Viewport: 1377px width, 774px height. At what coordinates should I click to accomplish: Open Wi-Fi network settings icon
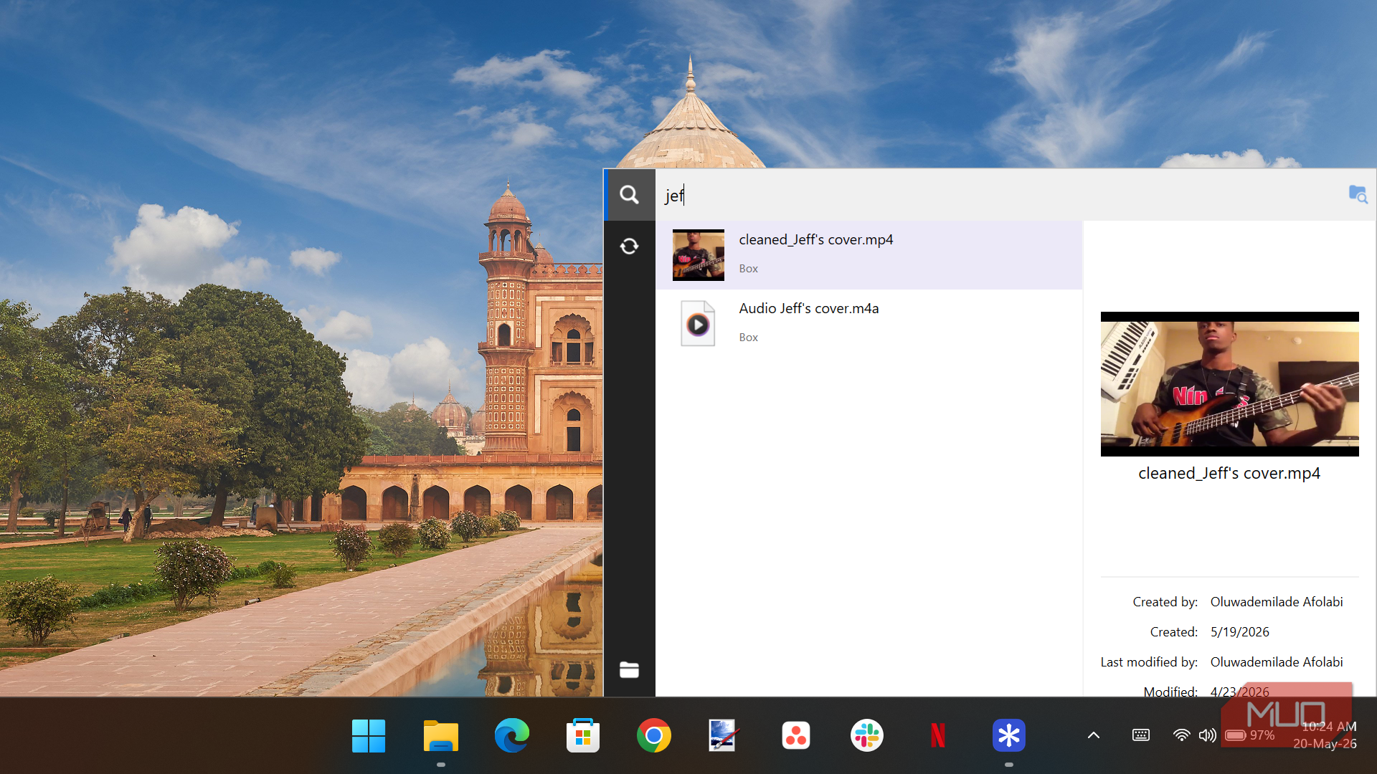[x=1181, y=735]
